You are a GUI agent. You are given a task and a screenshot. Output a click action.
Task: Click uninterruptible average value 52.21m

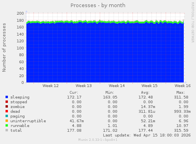[148, 121]
